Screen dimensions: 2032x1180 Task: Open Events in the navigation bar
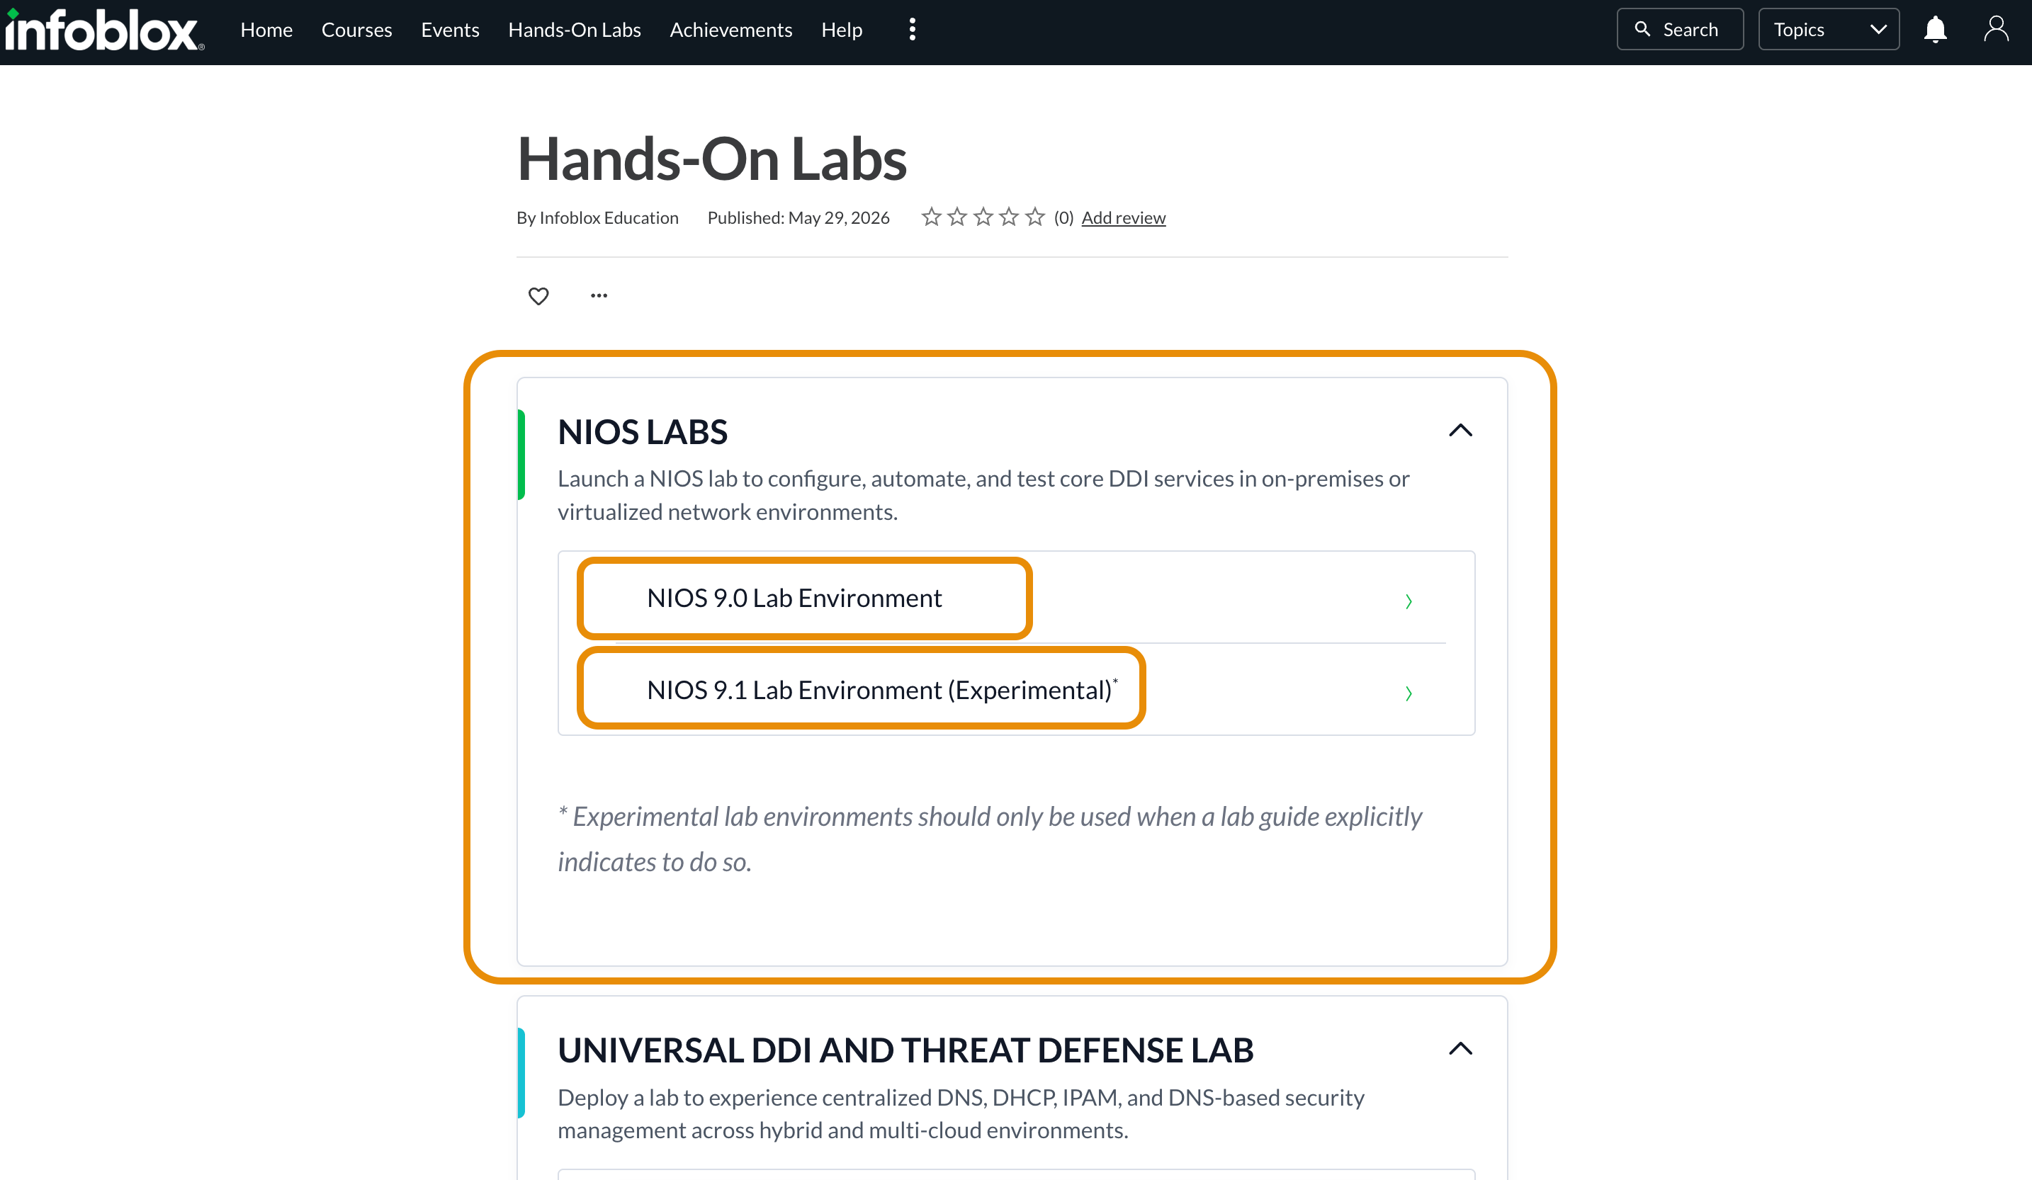450,30
